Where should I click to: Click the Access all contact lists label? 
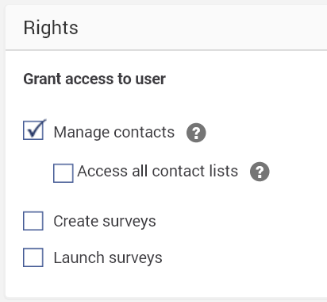158,171
